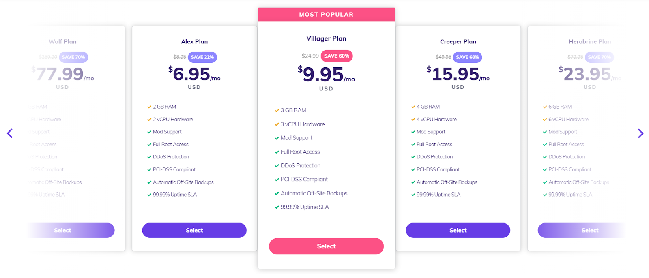Click the Herobrine Plan title
Image resolution: width=649 pixels, height=278 pixels.
(590, 41)
